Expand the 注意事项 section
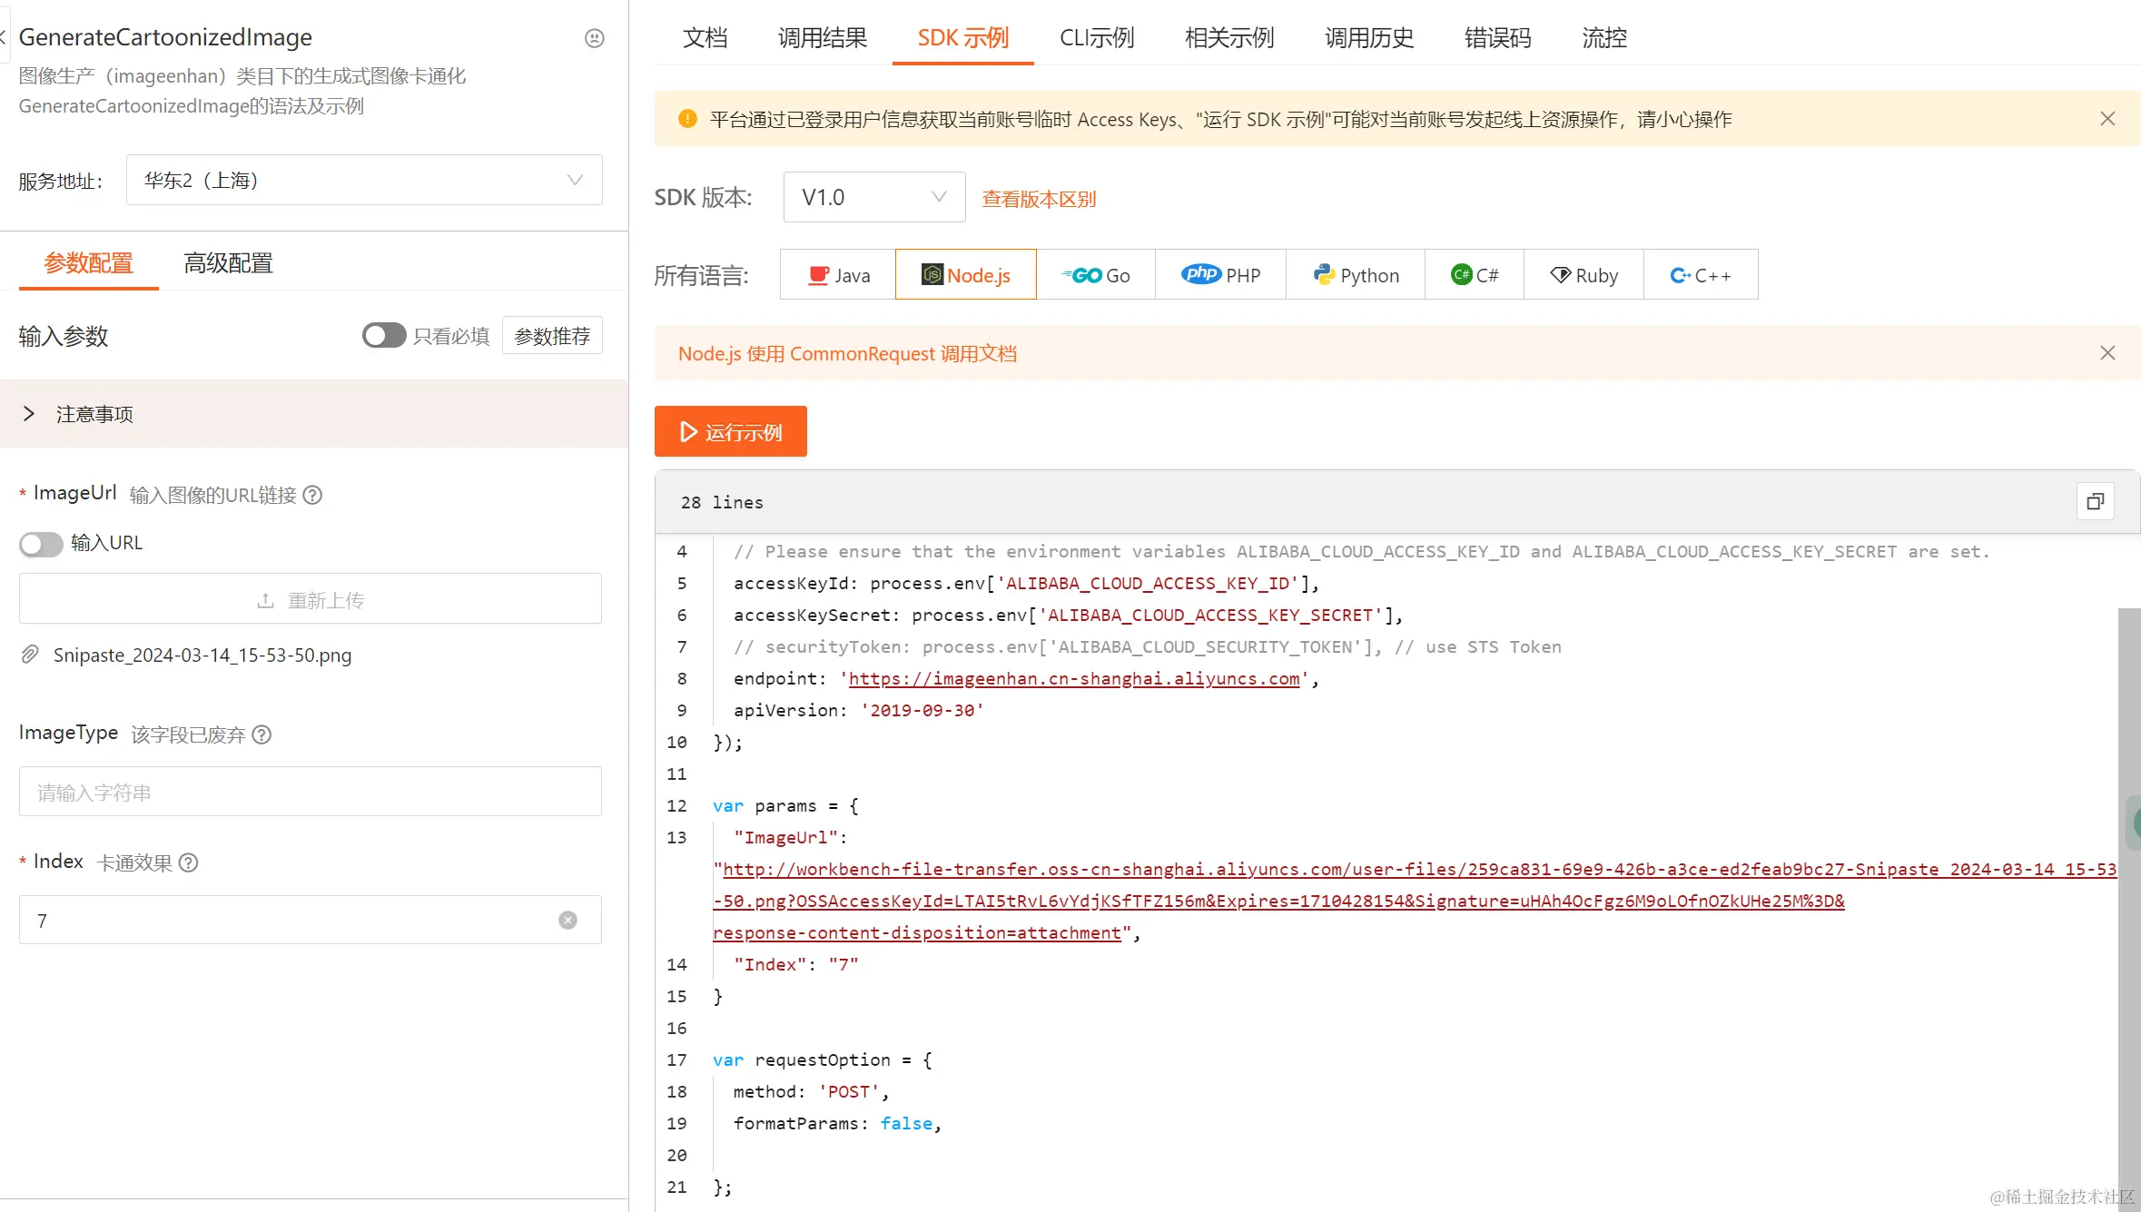The height and width of the screenshot is (1212, 2141). tap(314, 414)
